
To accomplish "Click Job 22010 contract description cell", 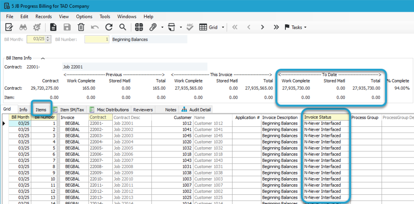I will pyautogui.click(x=132, y=179).
